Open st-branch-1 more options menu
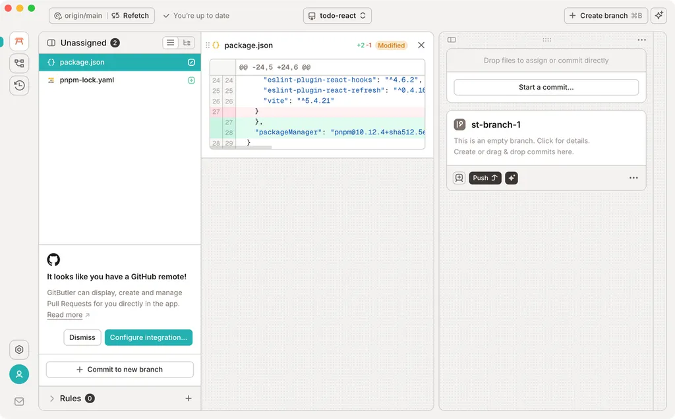 [633, 178]
